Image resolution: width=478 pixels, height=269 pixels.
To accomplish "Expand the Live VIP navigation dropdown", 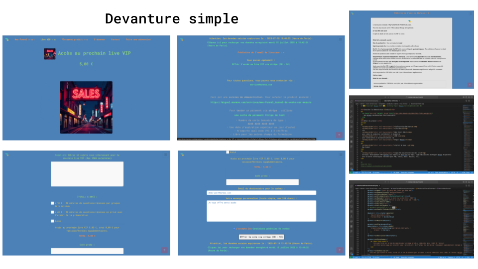I will point(48,39).
